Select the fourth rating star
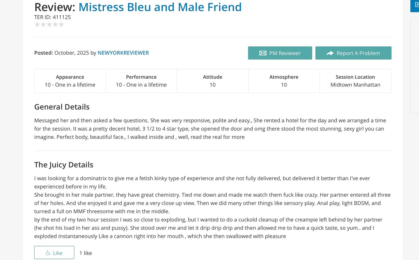 point(55,25)
